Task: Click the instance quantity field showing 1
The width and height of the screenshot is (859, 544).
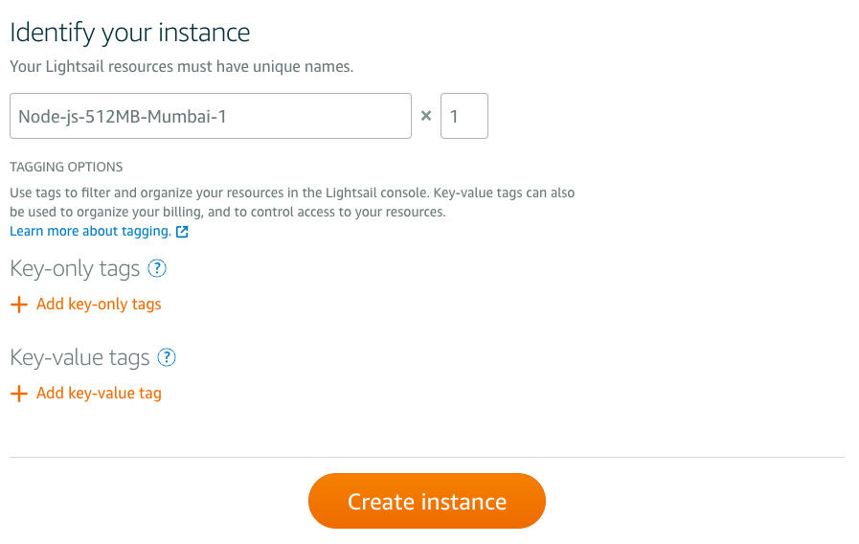Action: click(x=464, y=116)
